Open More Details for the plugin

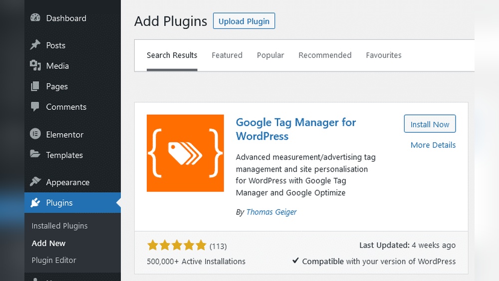pyautogui.click(x=433, y=145)
